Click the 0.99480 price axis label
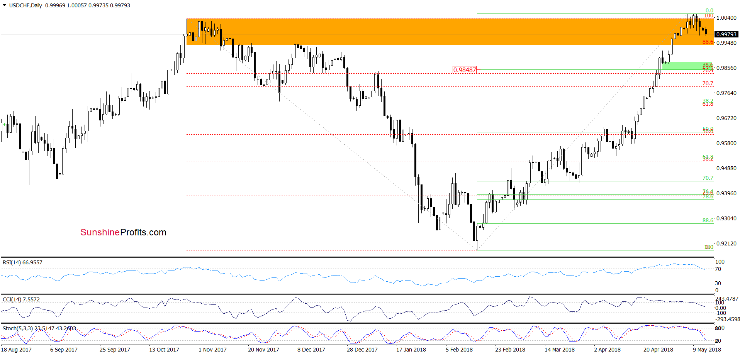 click(x=726, y=43)
